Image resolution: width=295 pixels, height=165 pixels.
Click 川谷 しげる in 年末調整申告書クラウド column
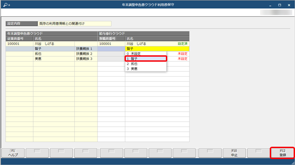click(x=54, y=44)
